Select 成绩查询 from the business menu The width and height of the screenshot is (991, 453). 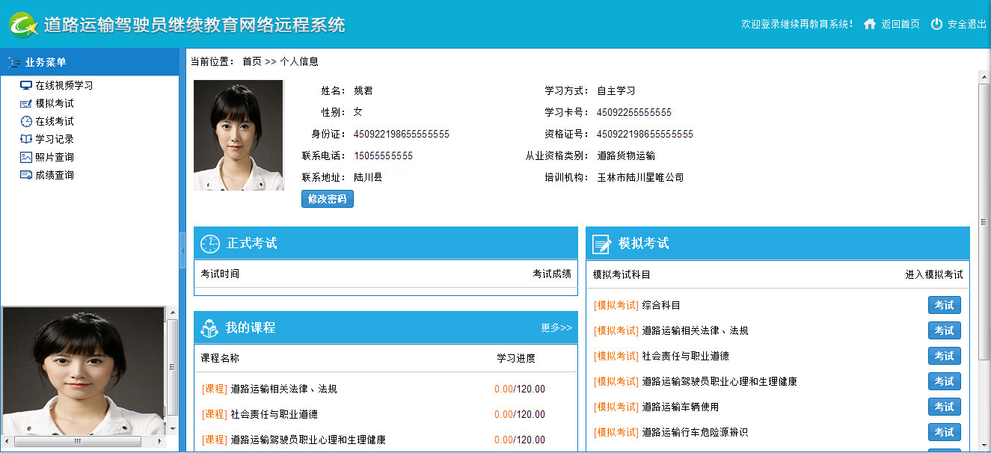(x=55, y=175)
